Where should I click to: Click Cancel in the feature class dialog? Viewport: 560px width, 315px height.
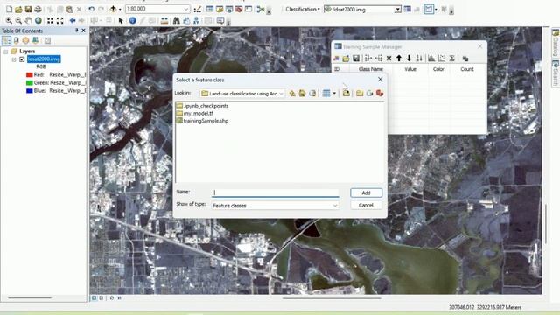[366, 206]
